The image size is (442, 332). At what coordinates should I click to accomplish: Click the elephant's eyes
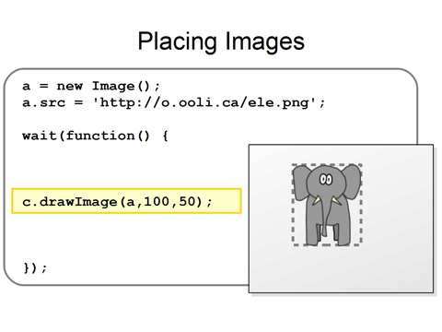coord(326,180)
